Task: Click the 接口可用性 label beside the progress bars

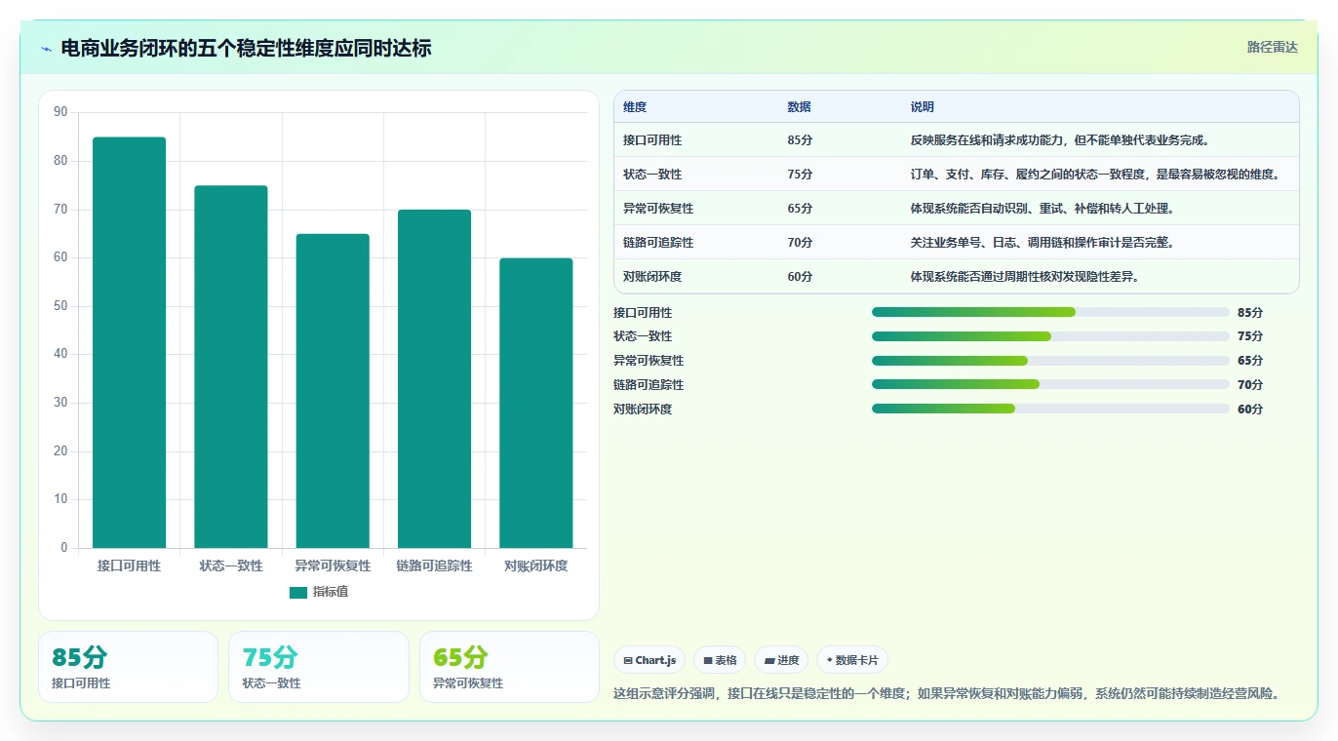Action: pos(643,313)
